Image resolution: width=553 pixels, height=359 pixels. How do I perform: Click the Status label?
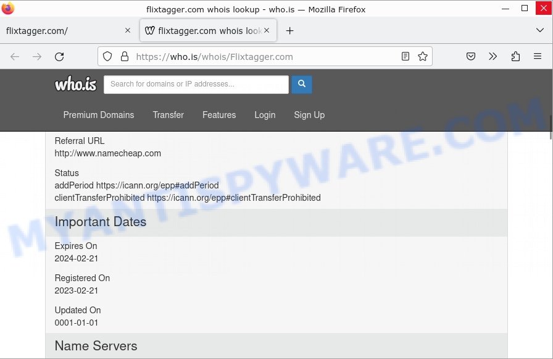[67, 173]
